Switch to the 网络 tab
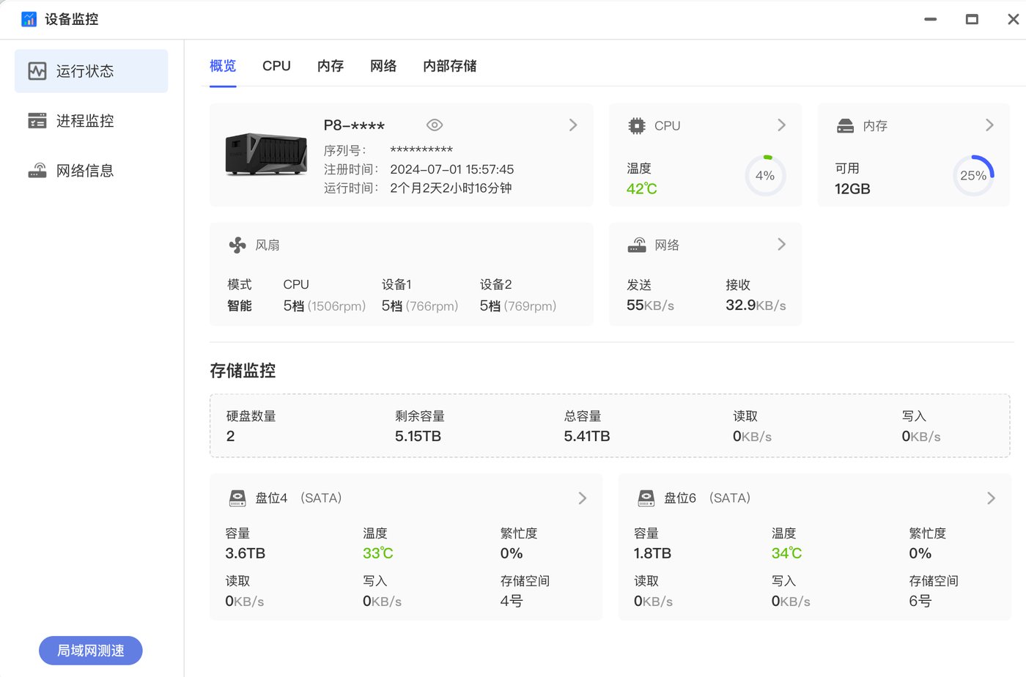The width and height of the screenshot is (1026, 677). pos(383,66)
